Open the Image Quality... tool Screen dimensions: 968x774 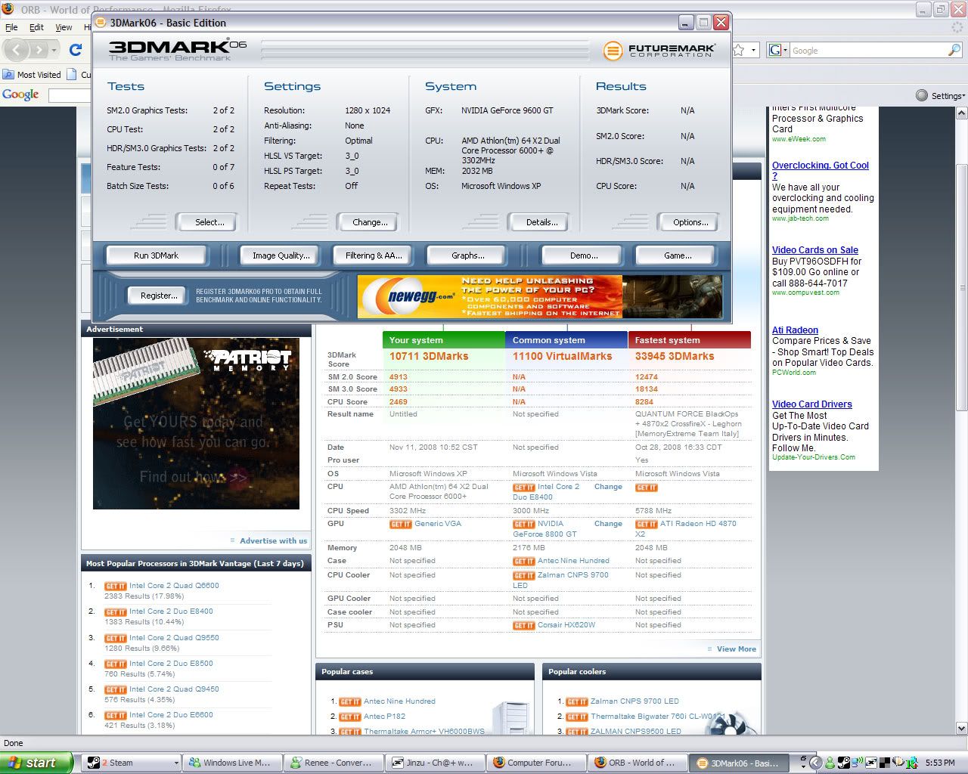(281, 255)
